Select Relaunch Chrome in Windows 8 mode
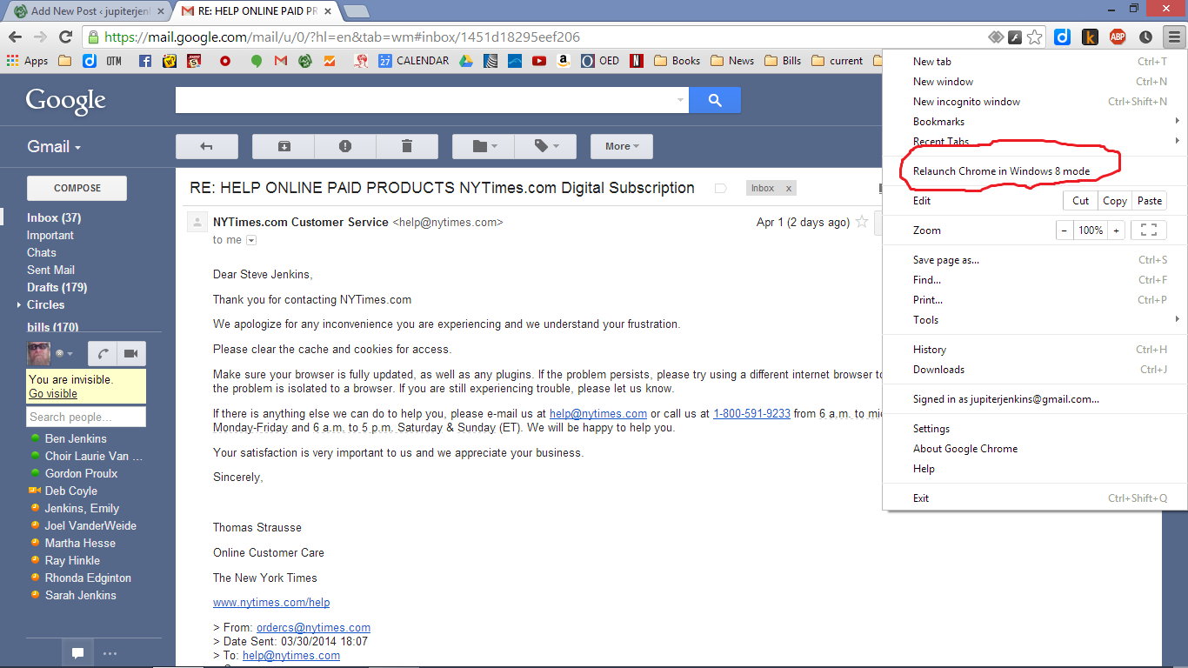This screenshot has height=668, width=1188. click(1035, 171)
